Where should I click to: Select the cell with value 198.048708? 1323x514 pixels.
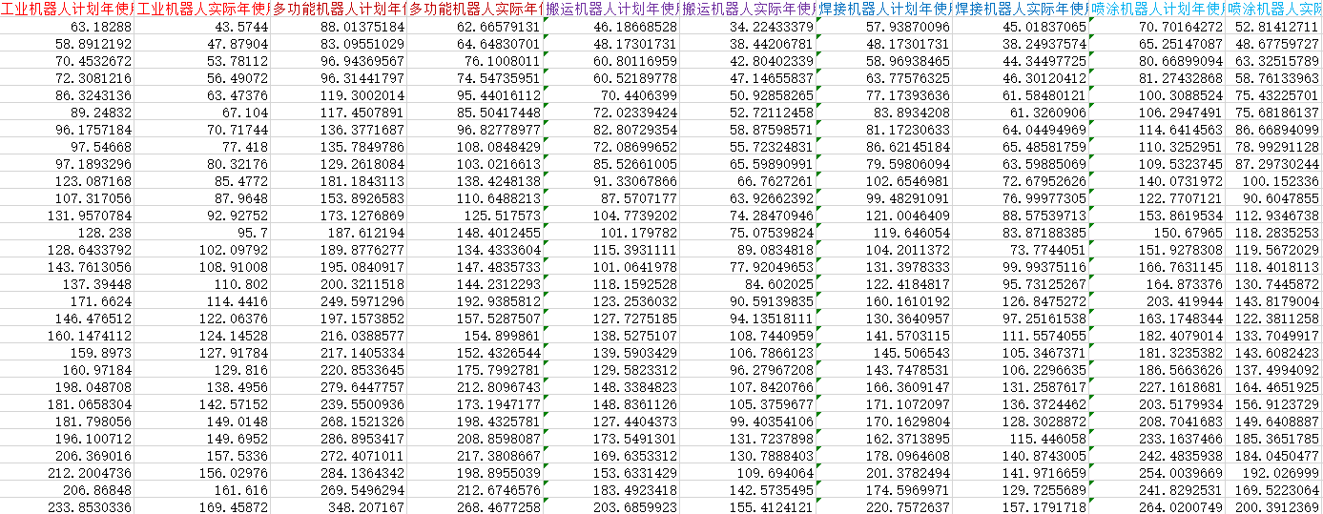pos(67,386)
